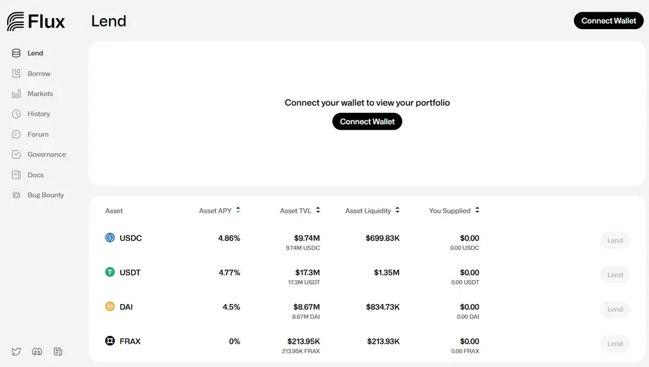Click the FRAX coin icon
Image resolution: width=649 pixels, height=367 pixels.
tap(110, 340)
